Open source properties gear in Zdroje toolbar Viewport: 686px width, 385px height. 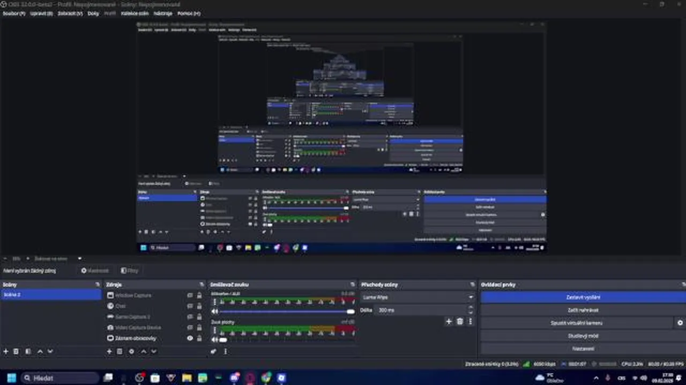point(131,351)
